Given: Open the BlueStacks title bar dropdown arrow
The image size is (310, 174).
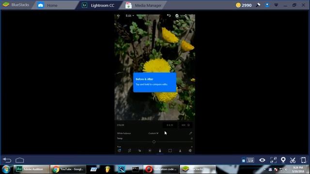Looking at the screenshot, I should click(276, 5).
